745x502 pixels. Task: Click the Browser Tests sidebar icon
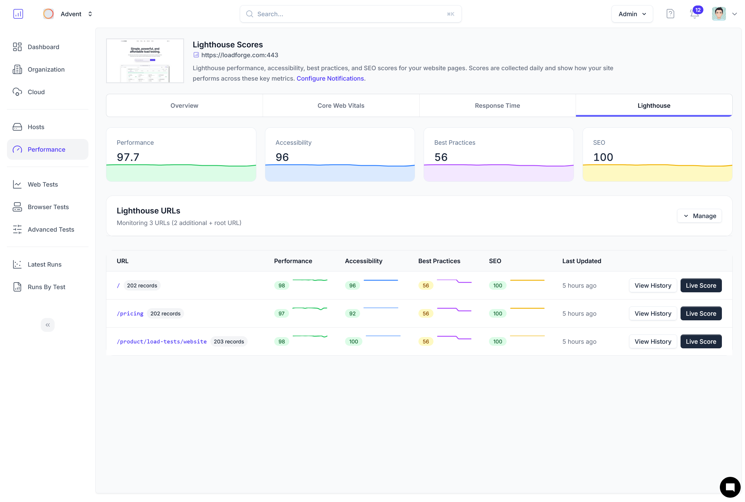[17, 207]
